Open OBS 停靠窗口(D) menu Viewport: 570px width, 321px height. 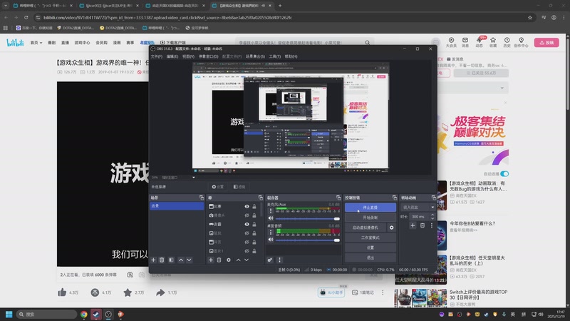(x=208, y=56)
